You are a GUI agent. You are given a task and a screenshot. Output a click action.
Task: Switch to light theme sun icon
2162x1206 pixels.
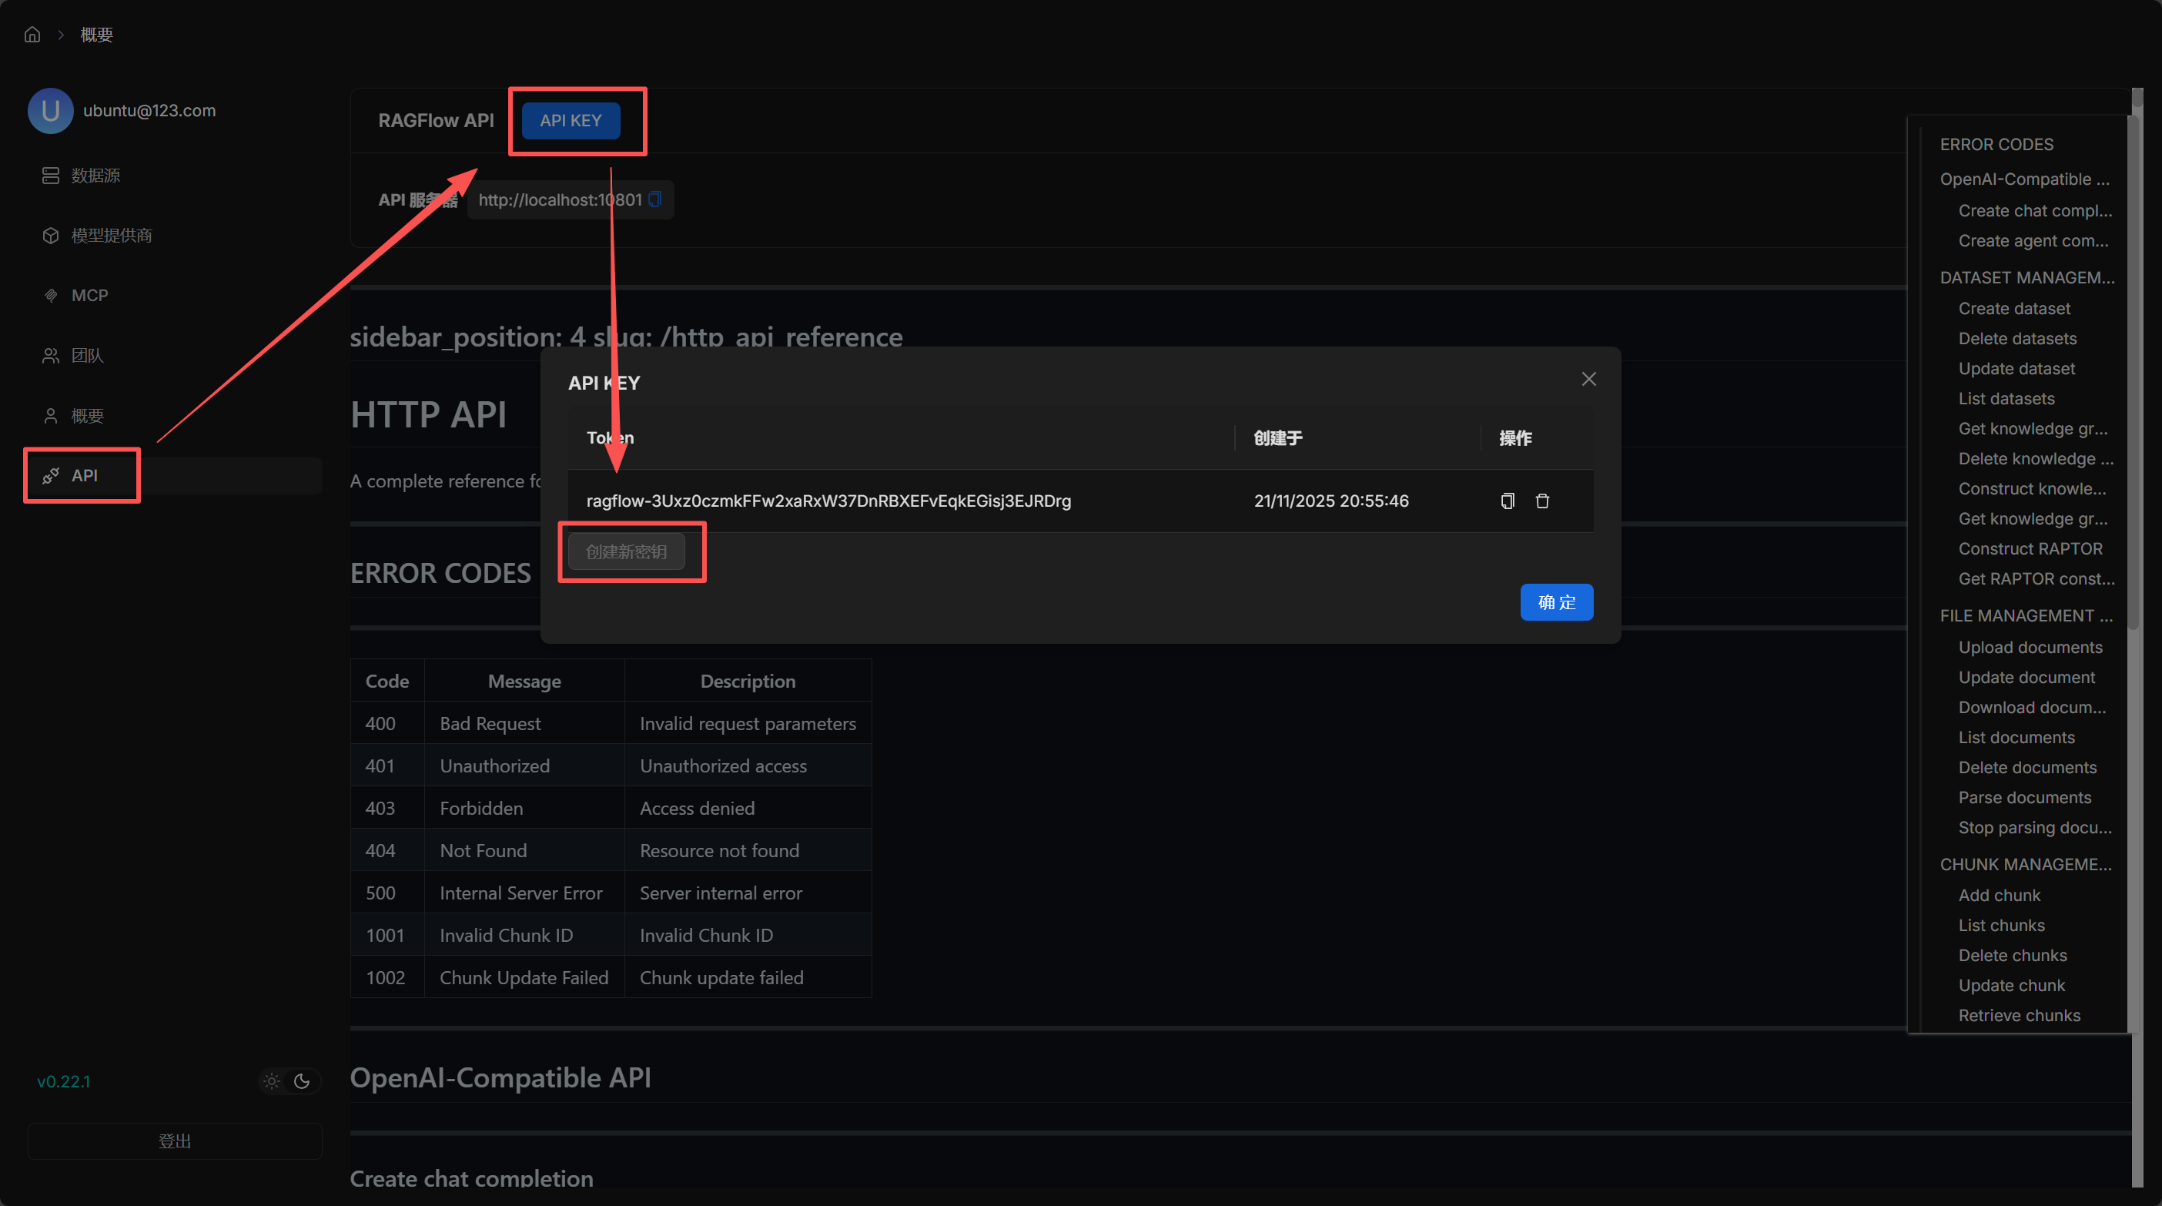coord(271,1081)
